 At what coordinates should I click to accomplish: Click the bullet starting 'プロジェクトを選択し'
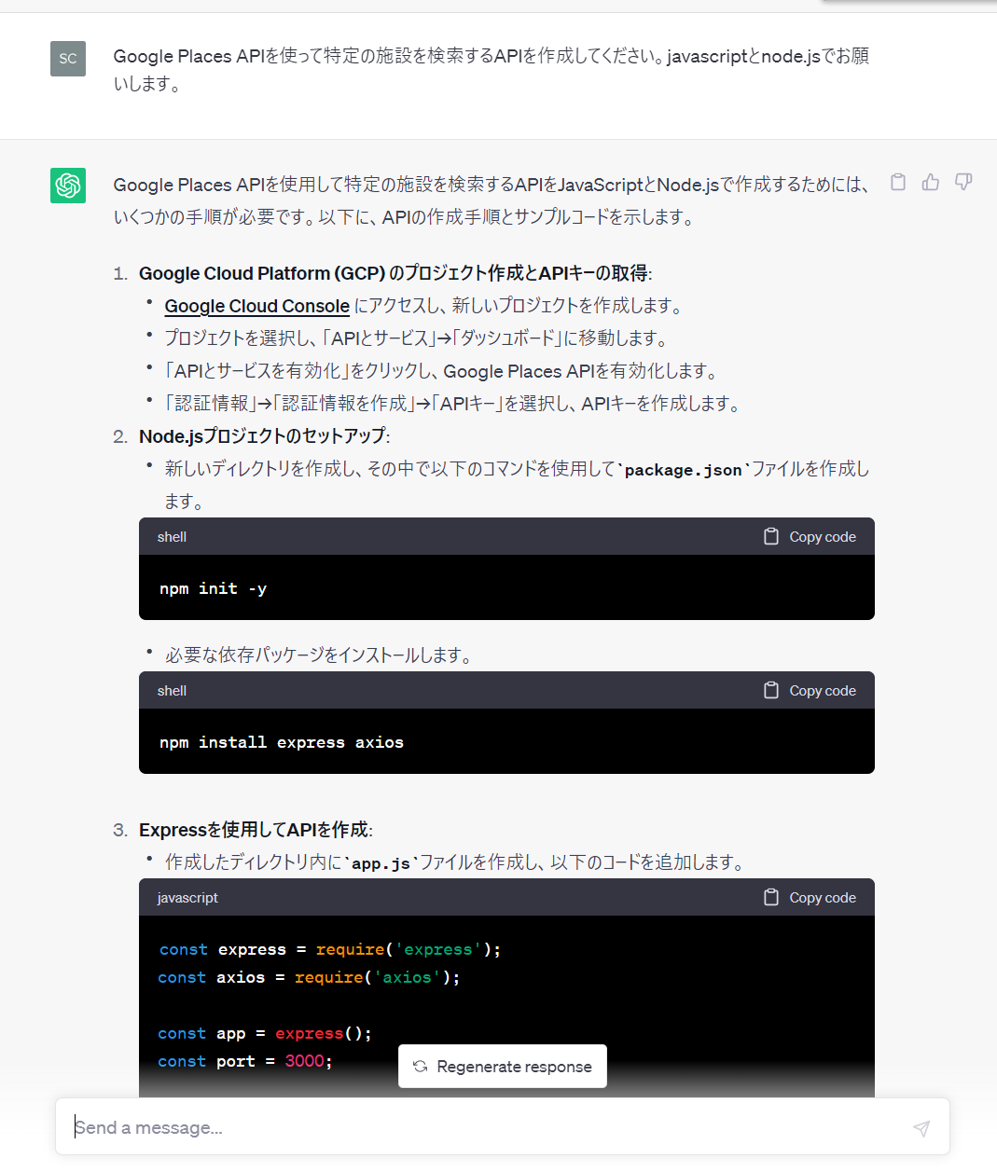coord(416,338)
